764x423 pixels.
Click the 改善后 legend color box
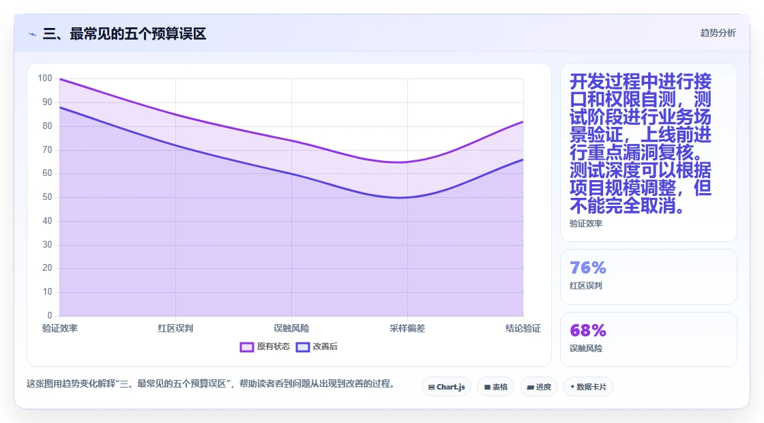click(303, 347)
